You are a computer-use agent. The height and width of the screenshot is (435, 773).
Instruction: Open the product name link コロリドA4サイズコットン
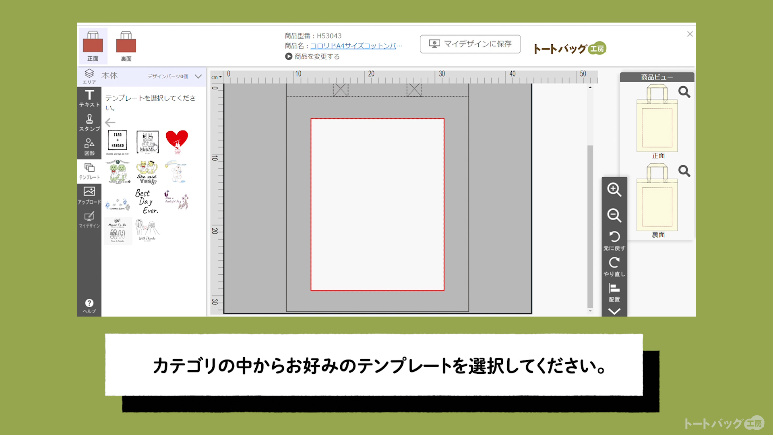pyautogui.click(x=356, y=46)
